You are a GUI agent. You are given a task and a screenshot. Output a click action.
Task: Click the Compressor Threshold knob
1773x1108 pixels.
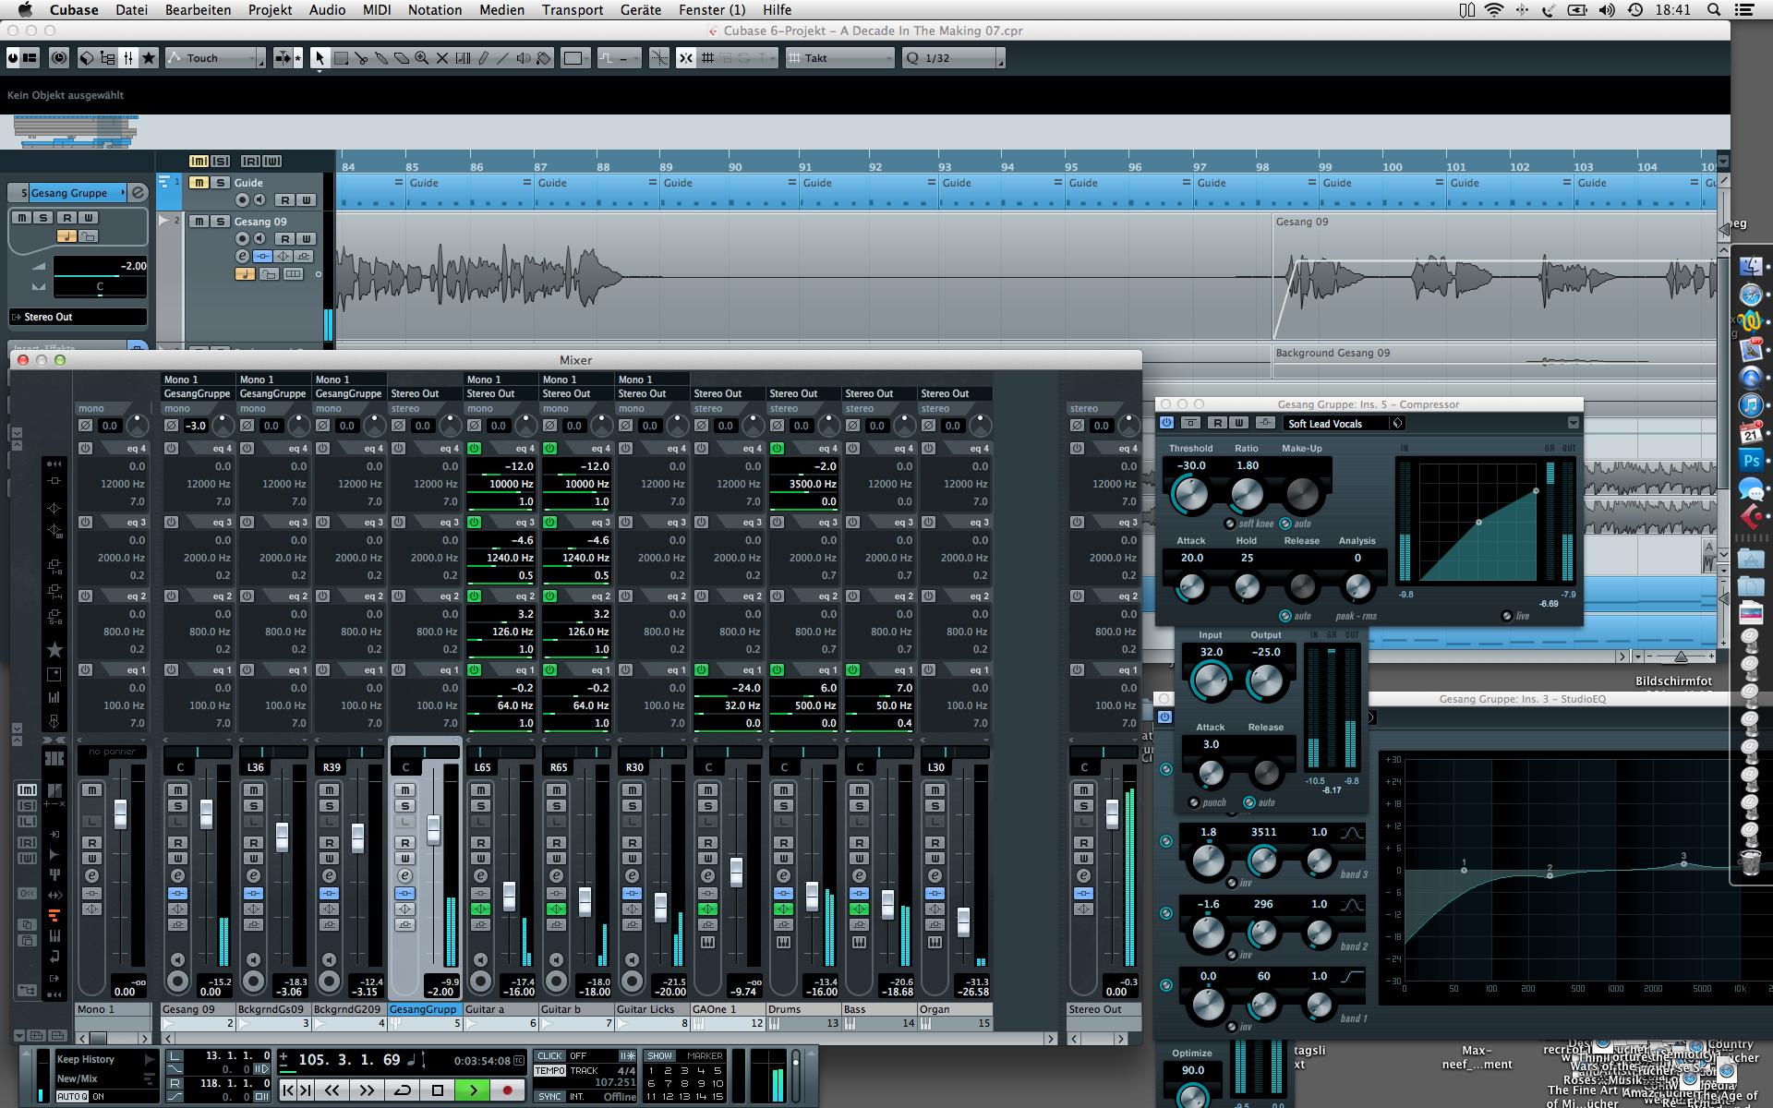click(x=1190, y=496)
